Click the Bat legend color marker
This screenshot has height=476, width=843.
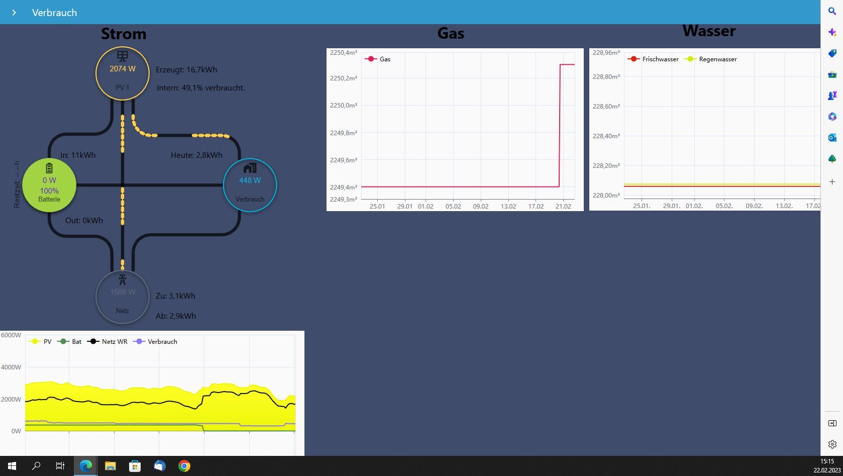tap(63, 342)
